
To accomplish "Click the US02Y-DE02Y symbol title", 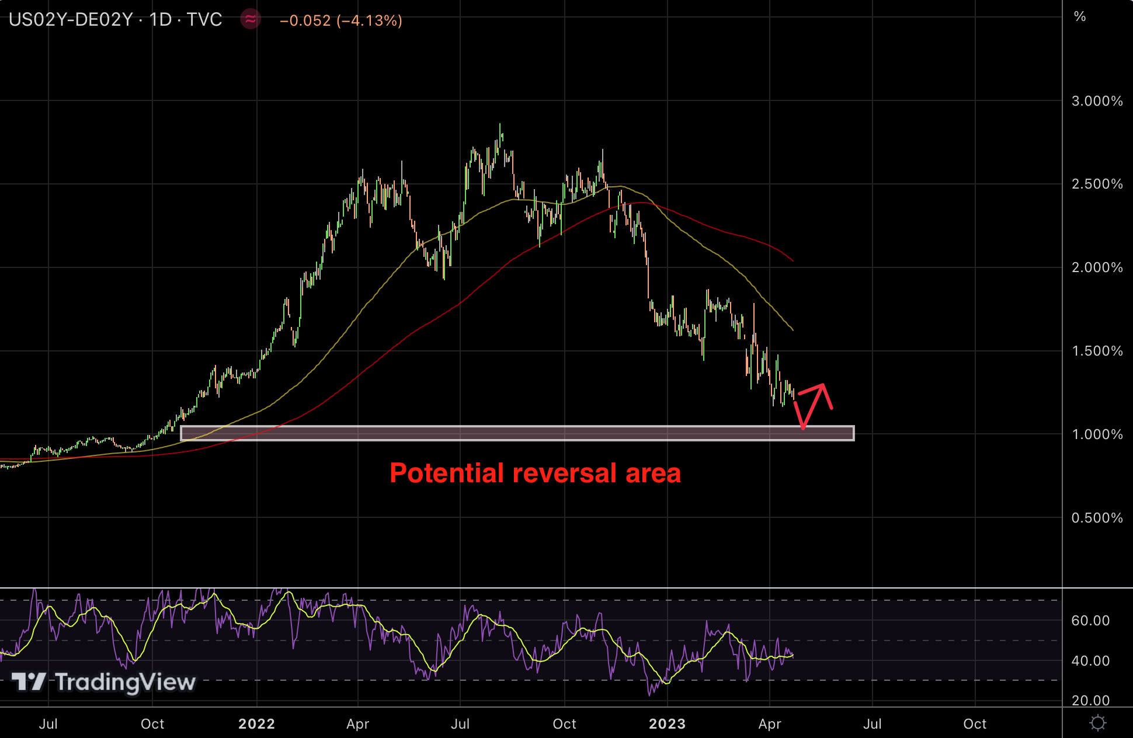I will click(71, 19).
